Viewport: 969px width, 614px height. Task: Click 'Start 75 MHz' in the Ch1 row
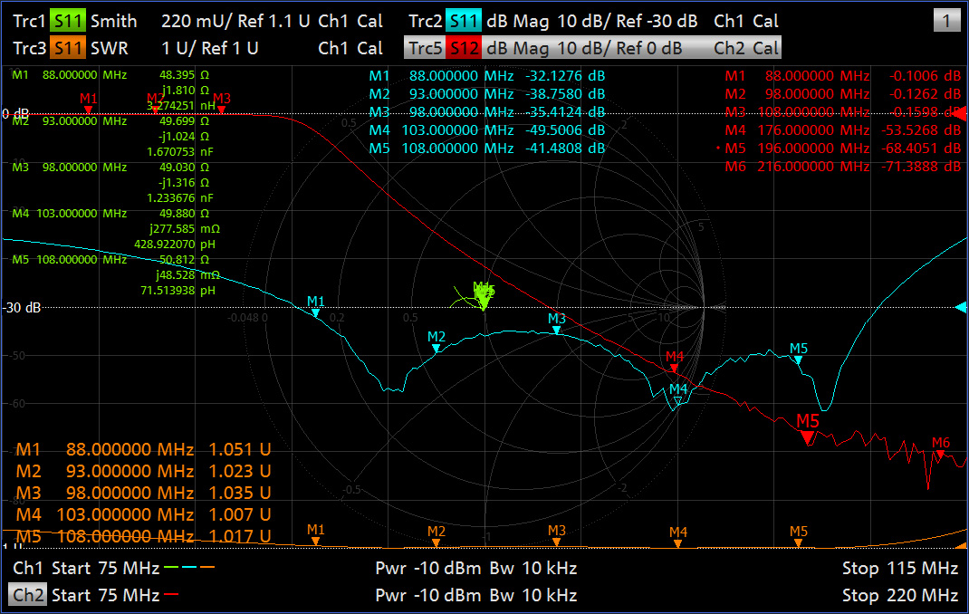pos(105,568)
